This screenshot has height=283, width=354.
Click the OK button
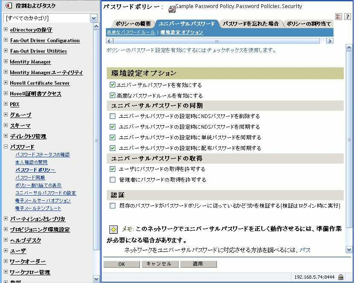point(121,264)
